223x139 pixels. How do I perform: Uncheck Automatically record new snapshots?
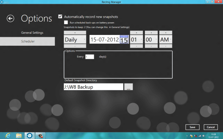(60, 17)
